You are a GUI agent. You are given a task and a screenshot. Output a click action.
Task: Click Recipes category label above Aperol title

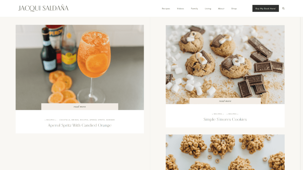click(x=50, y=120)
